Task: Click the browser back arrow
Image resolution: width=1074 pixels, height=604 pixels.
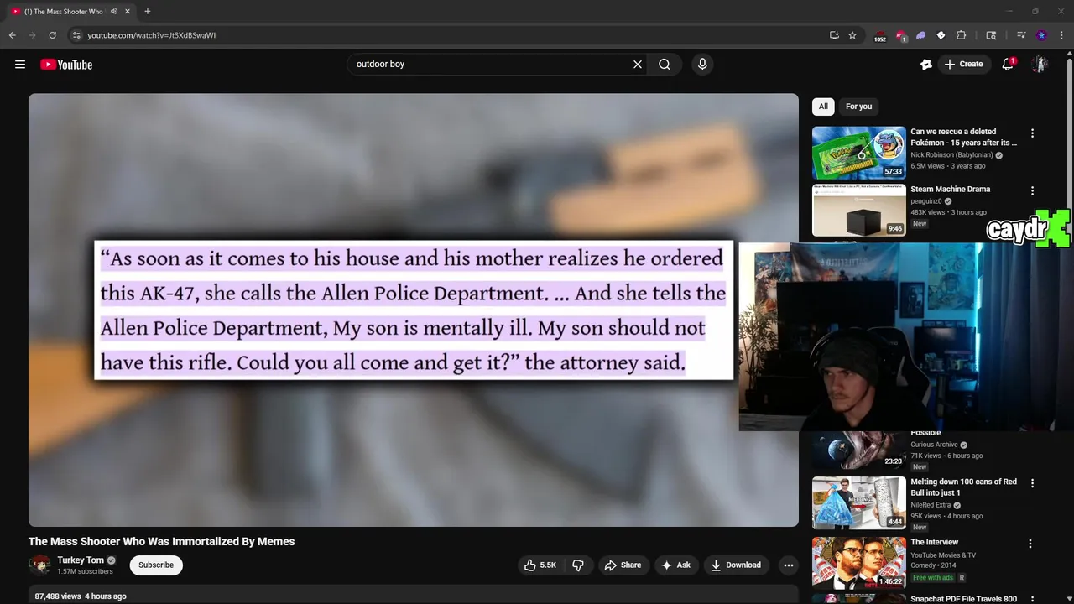Action: tap(13, 35)
